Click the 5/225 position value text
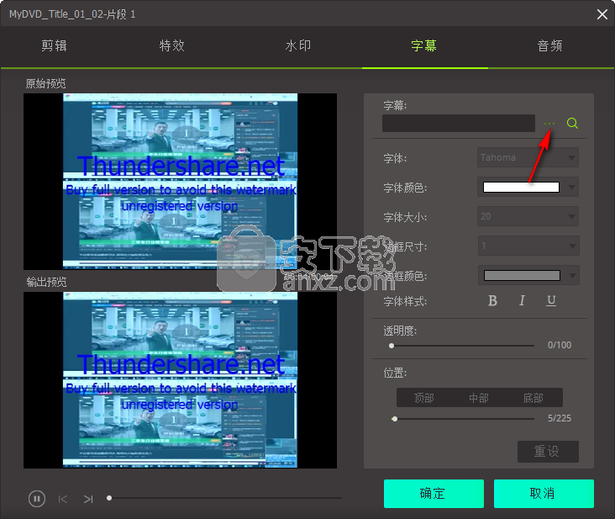 (x=560, y=418)
